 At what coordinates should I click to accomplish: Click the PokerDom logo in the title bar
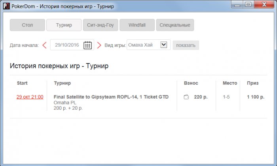tap(6, 6)
